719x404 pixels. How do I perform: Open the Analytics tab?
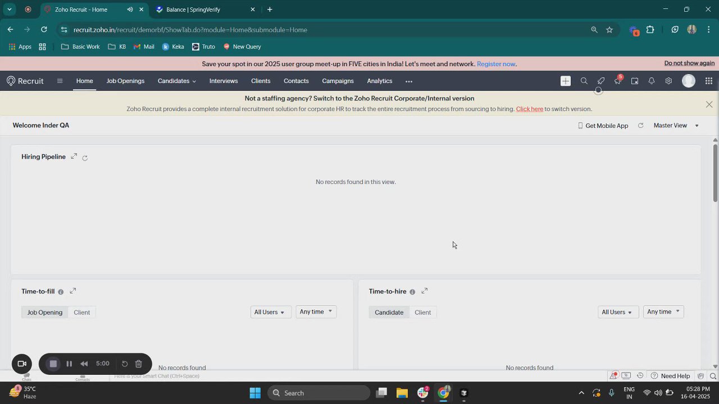(380, 81)
